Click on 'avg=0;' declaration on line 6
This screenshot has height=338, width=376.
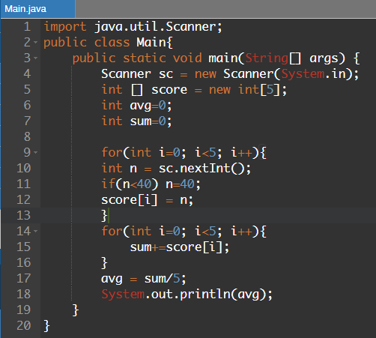(151, 106)
